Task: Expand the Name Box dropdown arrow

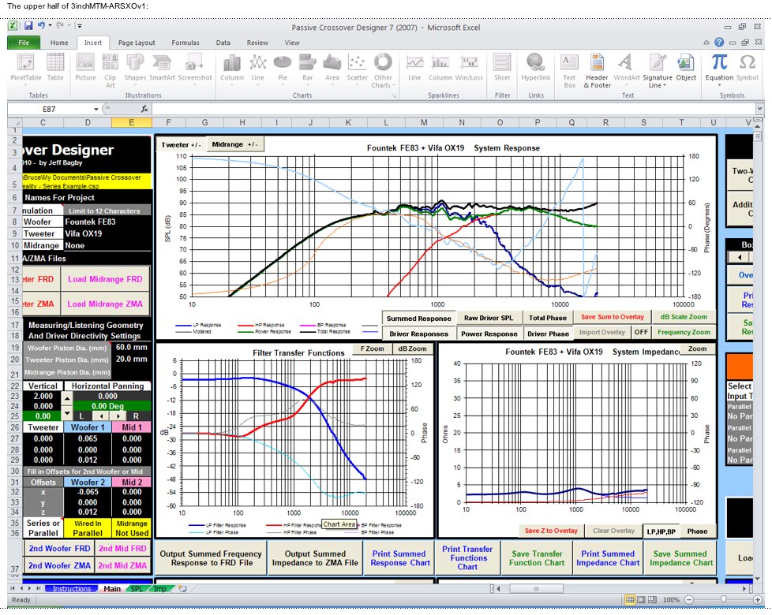Action: pyautogui.click(x=96, y=109)
